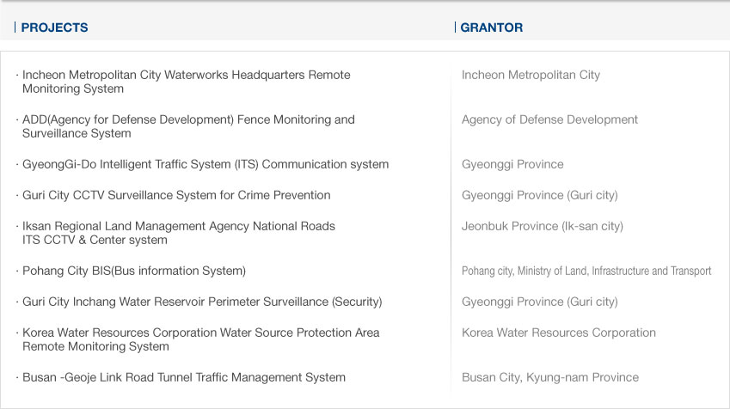Click Agency of Defense Development grantor
Image resolution: width=730 pixels, height=409 pixels.
(x=549, y=119)
